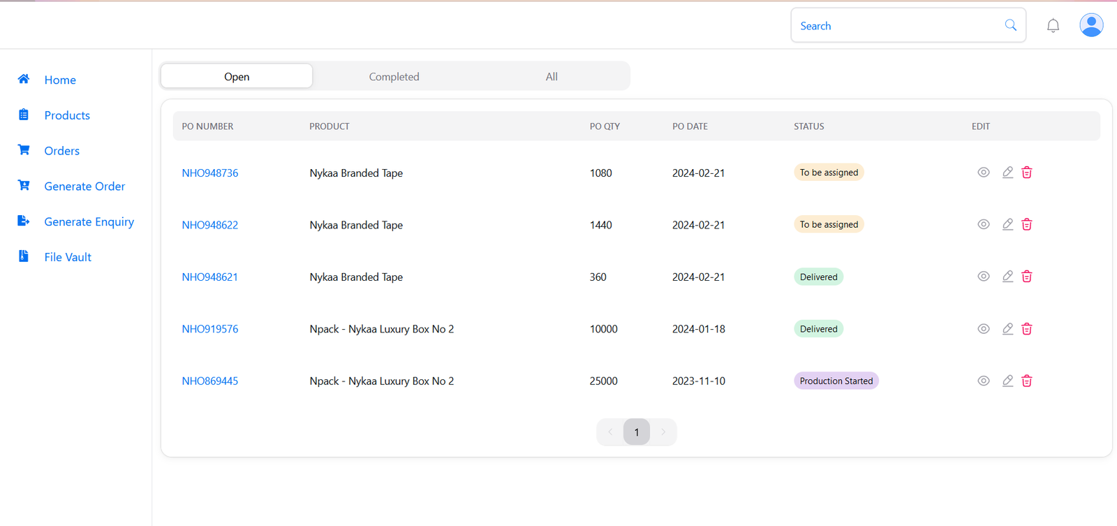This screenshot has width=1117, height=526.
Task: Edit order NHO948621 with pencil icon
Action: click(1007, 276)
